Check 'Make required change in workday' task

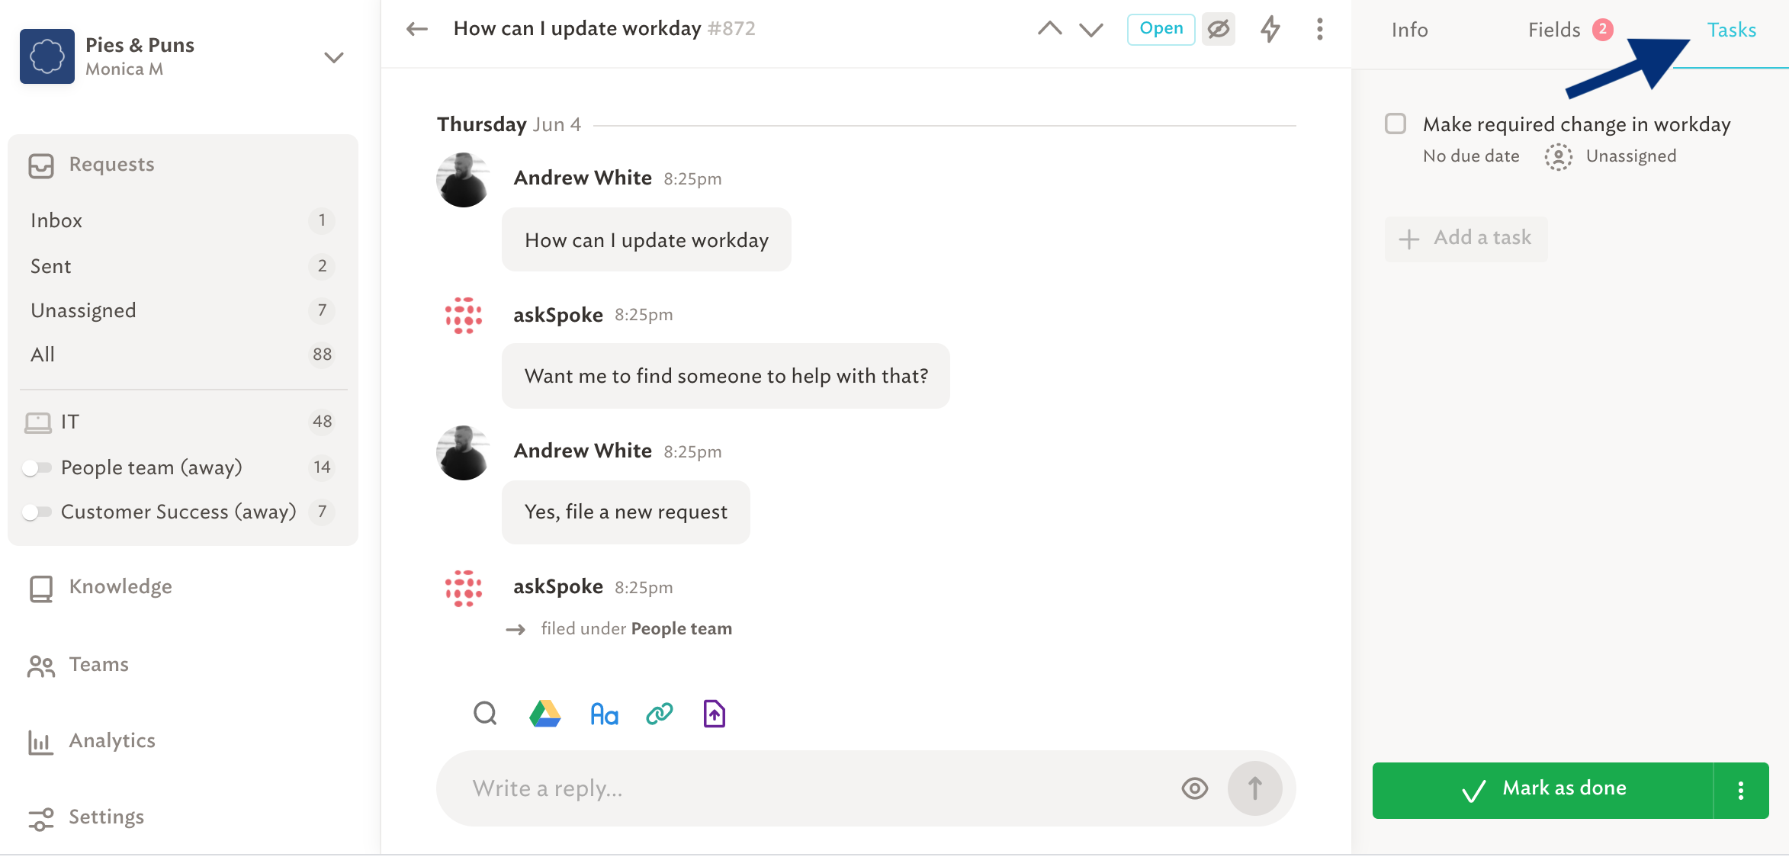click(x=1396, y=124)
